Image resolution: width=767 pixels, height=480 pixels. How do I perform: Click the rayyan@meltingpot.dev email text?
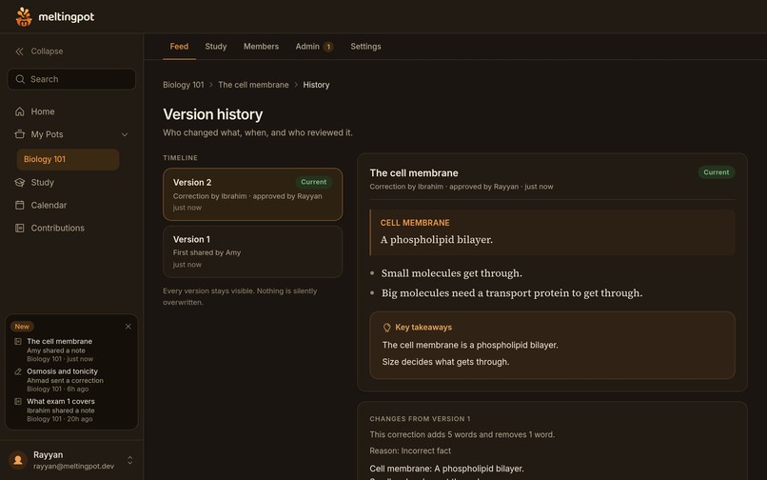click(x=74, y=467)
